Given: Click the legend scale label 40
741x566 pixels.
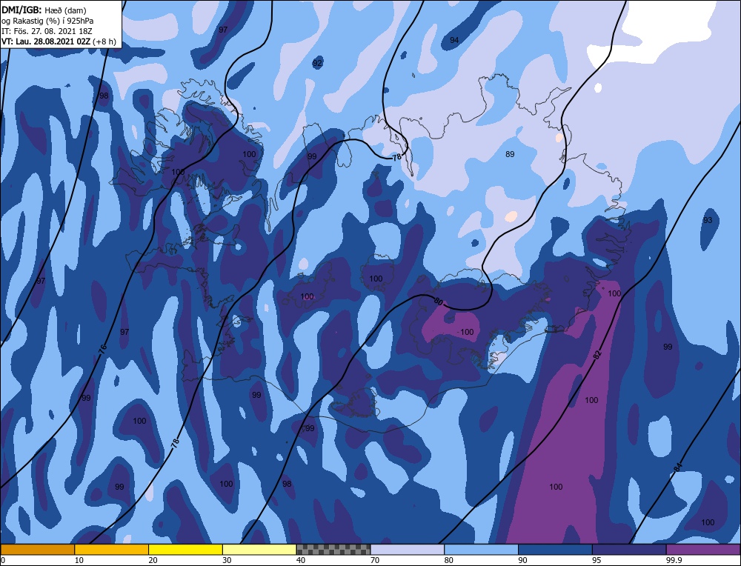Looking at the screenshot, I should [301, 560].
